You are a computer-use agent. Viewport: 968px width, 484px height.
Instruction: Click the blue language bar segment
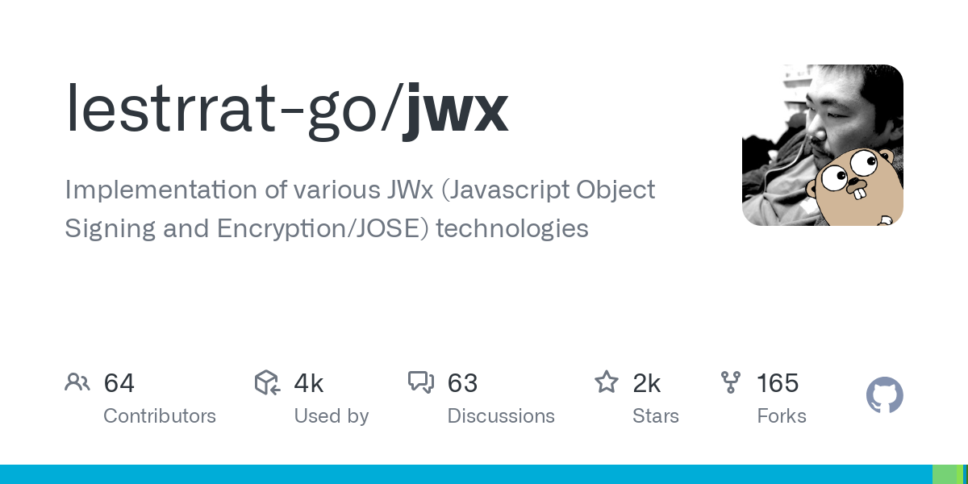click(x=465, y=474)
